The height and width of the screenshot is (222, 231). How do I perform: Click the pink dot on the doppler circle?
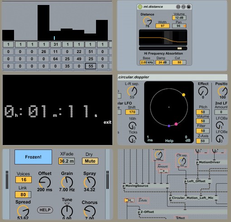(176, 124)
